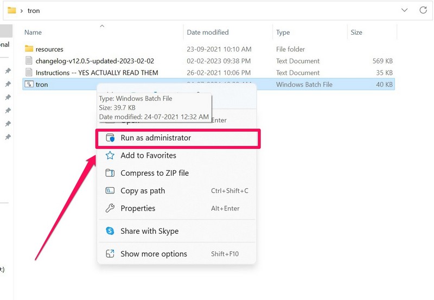Click the Share with Skype icon

(x=110, y=231)
